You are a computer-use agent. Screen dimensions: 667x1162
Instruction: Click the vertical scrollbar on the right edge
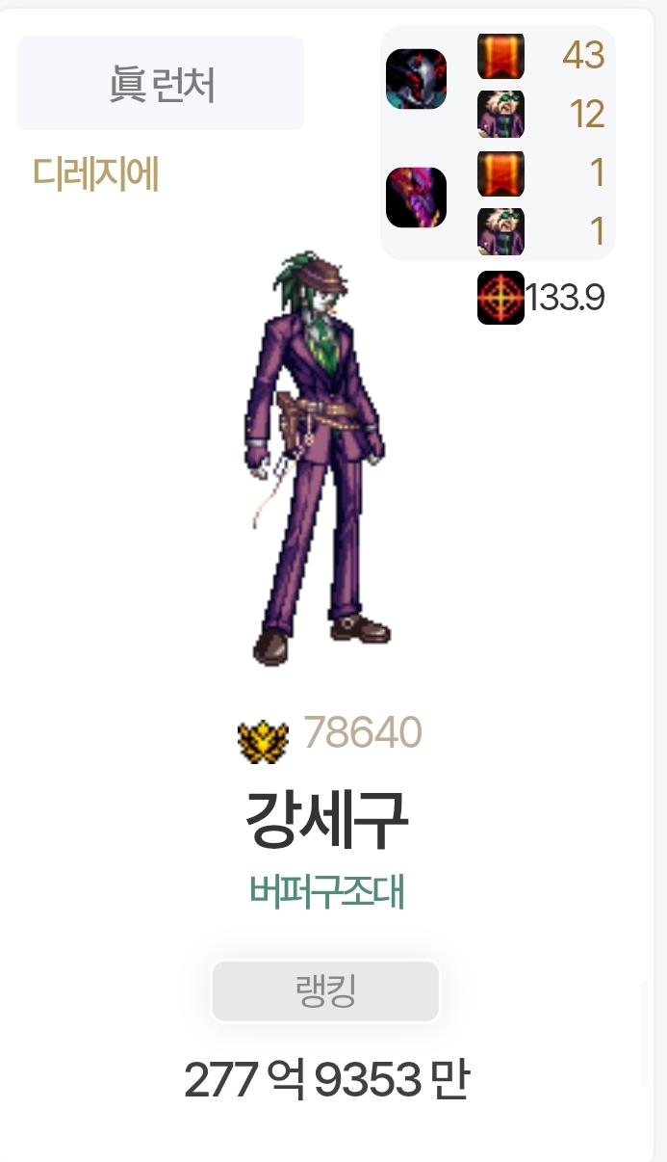645,1034
